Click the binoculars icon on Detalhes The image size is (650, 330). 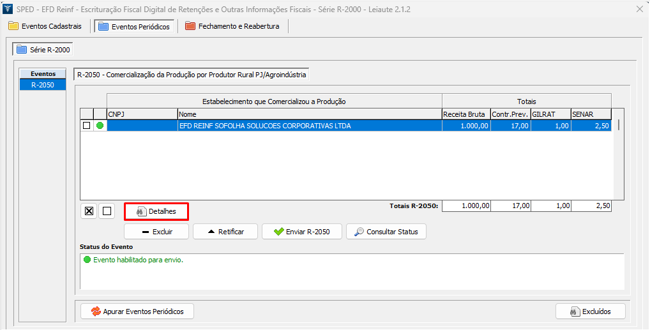point(141,211)
